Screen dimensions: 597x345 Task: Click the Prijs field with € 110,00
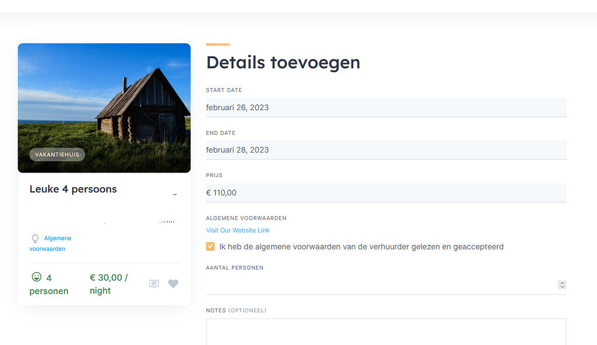(x=386, y=192)
